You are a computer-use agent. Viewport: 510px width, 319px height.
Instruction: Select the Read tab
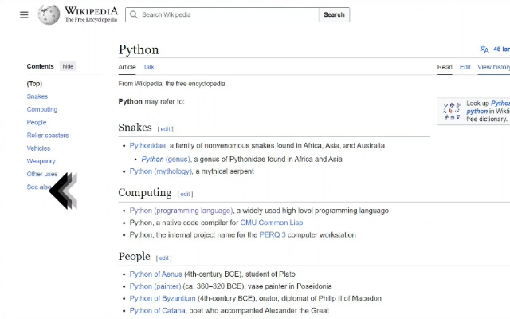pyautogui.click(x=445, y=67)
